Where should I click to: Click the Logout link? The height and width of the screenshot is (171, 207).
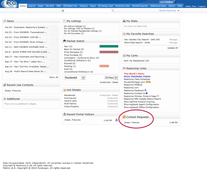pos(202,6)
